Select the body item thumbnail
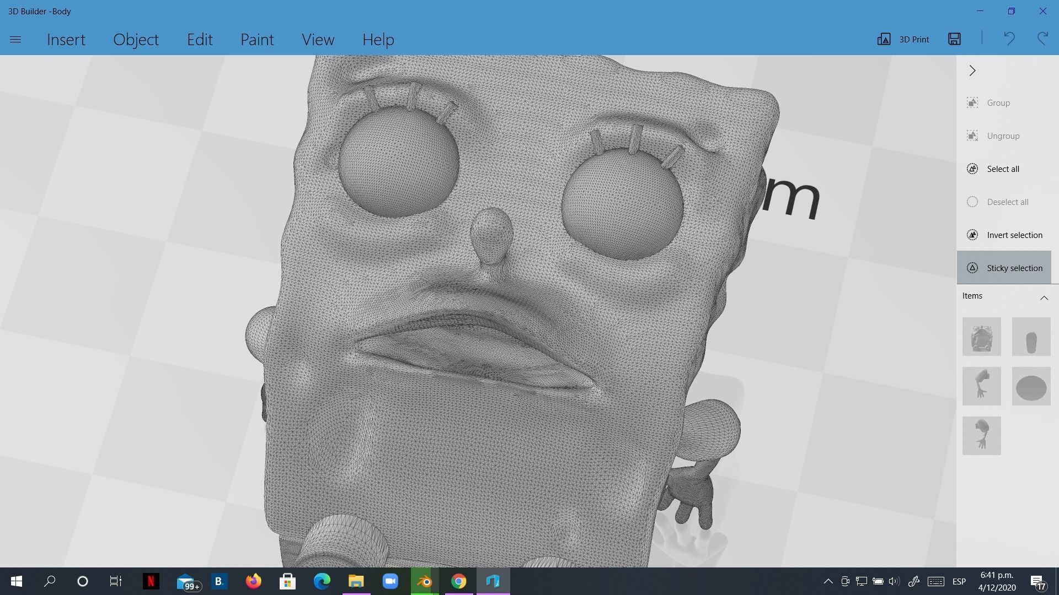 tap(982, 337)
